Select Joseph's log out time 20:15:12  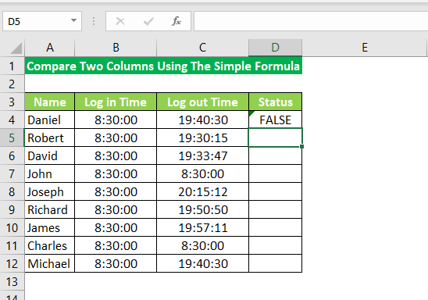tap(202, 192)
